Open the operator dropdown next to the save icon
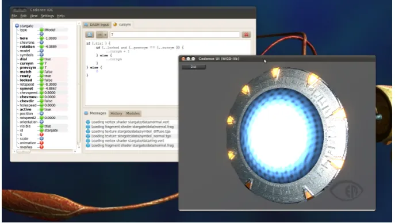This screenshot has height=223, width=395. 102,34
